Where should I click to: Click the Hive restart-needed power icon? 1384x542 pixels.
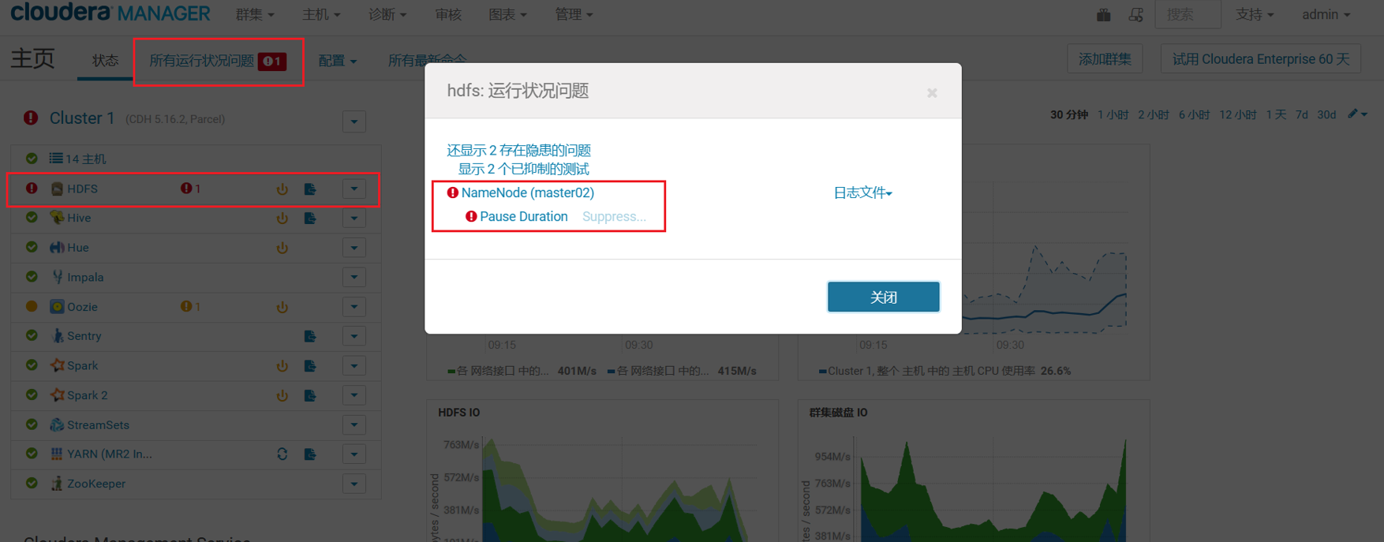click(x=282, y=219)
